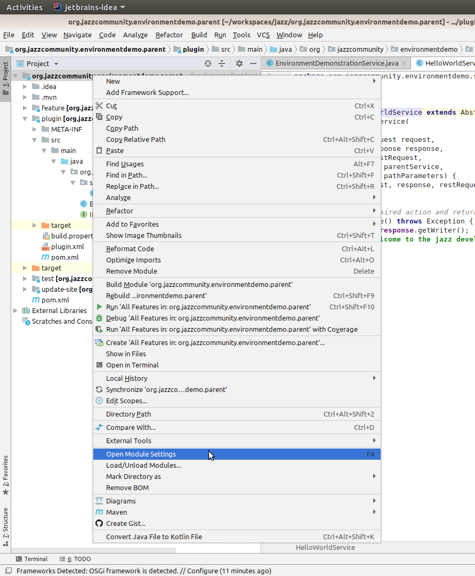
Task: Open the Project panel gear settings
Action: pyautogui.click(x=239, y=63)
